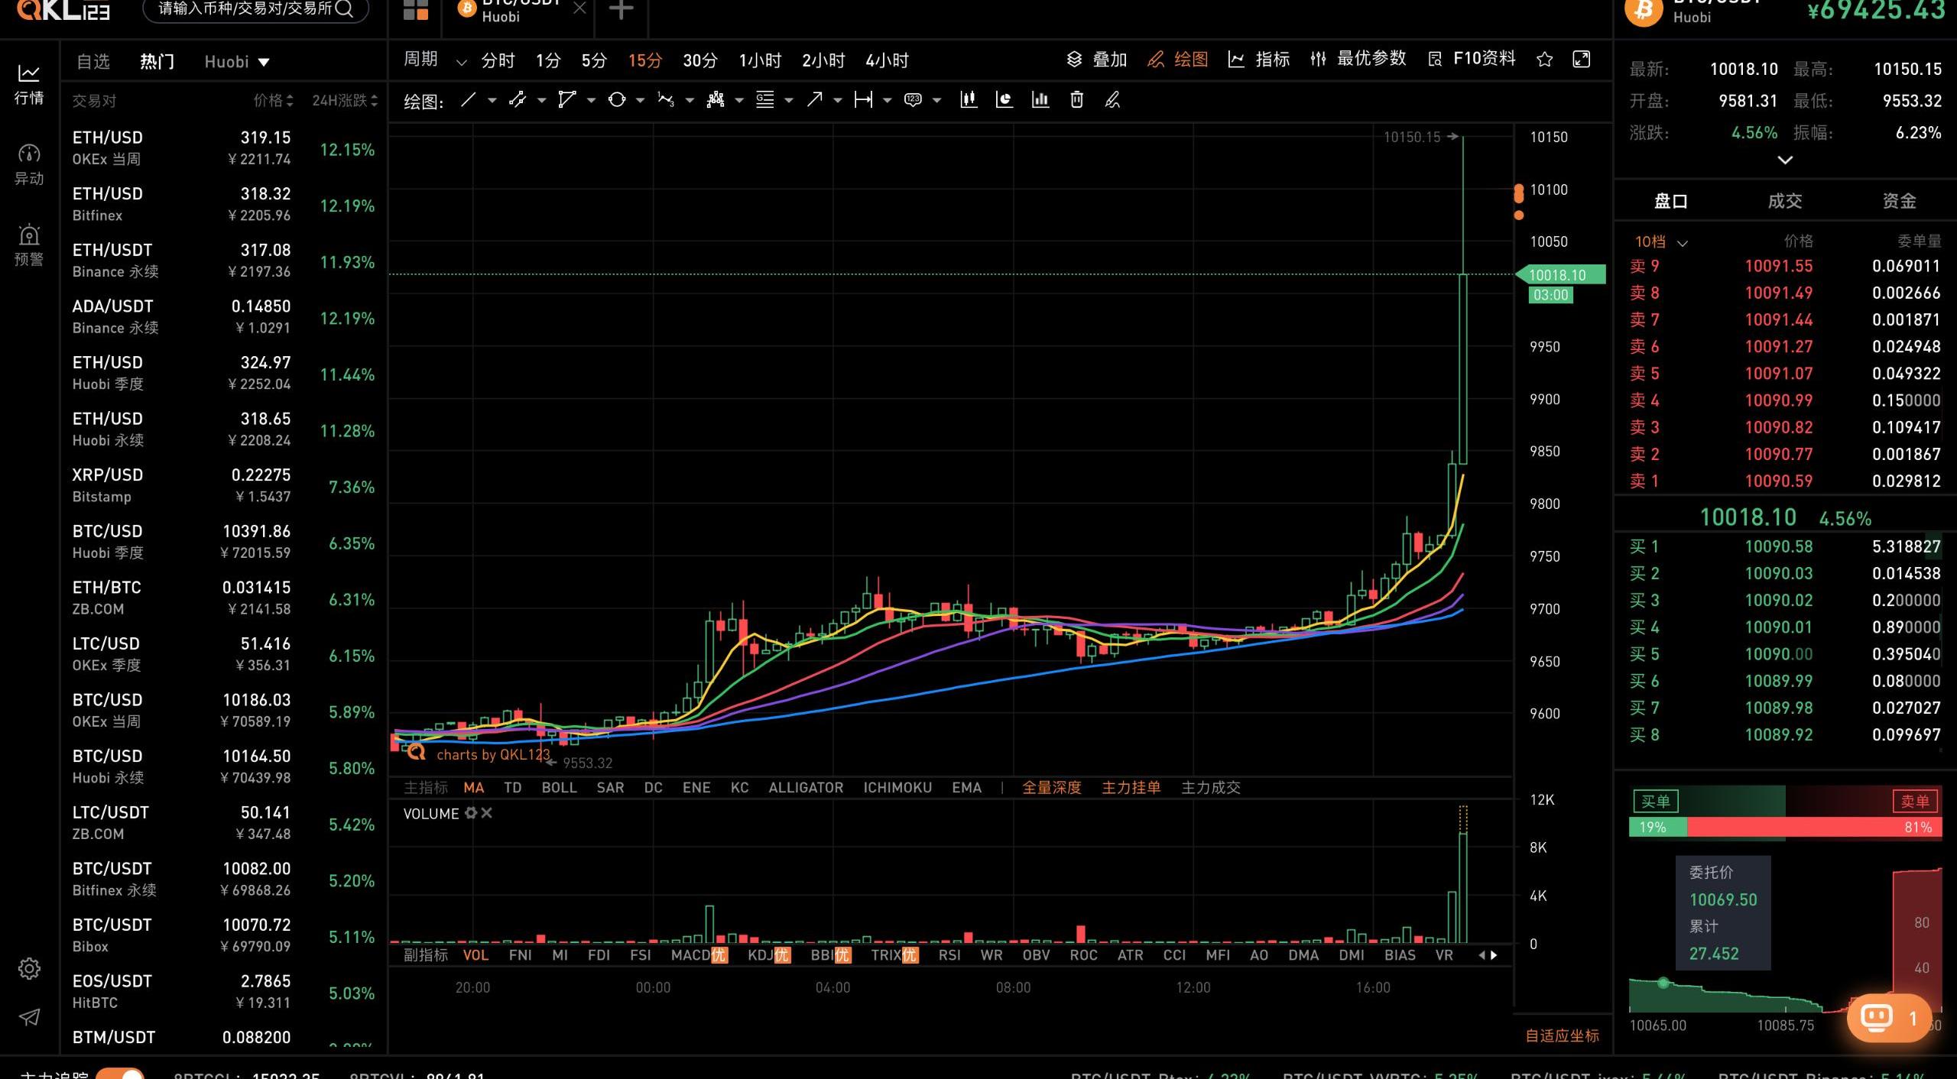
Task: Select the 5分 timeframe
Action: pos(594,60)
